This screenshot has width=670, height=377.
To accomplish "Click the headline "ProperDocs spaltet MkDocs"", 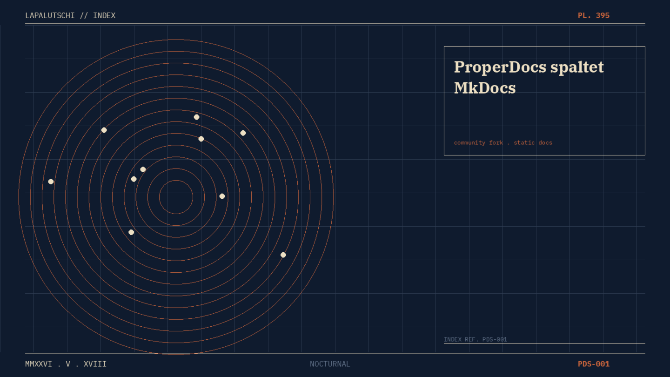I will click(x=529, y=77).
